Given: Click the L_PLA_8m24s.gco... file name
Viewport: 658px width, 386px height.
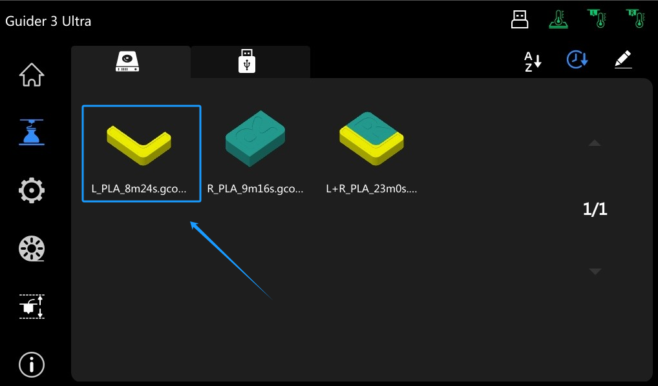Looking at the screenshot, I should click(139, 189).
